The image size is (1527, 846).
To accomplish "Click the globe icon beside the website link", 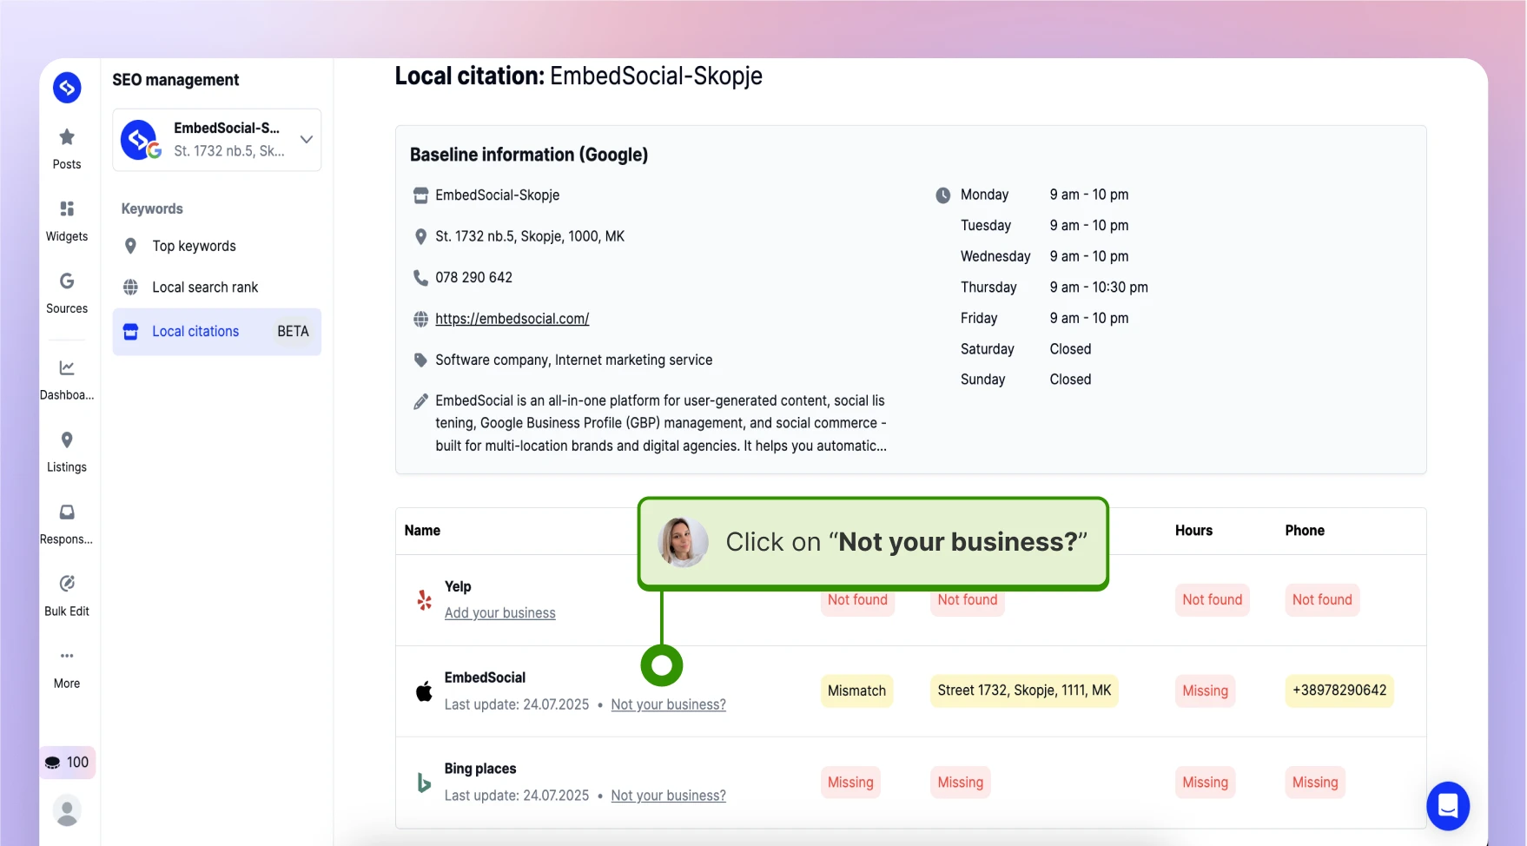I will (x=420, y=319).
